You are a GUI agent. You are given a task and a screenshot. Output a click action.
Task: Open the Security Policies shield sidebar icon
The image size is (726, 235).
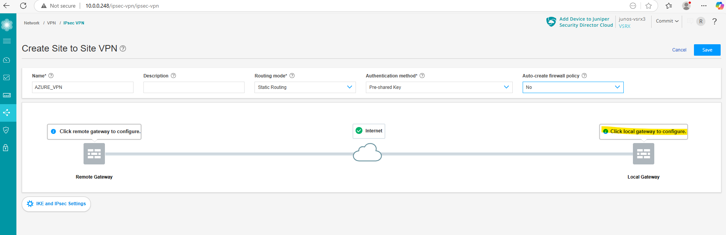(6, 130)
